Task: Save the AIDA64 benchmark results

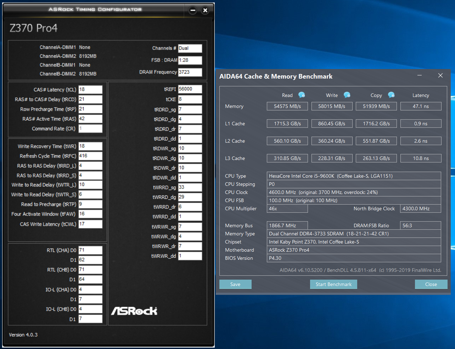Action: point(235,284)
